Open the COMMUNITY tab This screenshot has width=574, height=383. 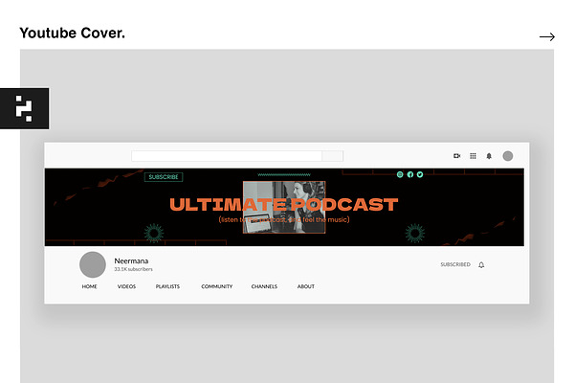click(x=217, y=286)
